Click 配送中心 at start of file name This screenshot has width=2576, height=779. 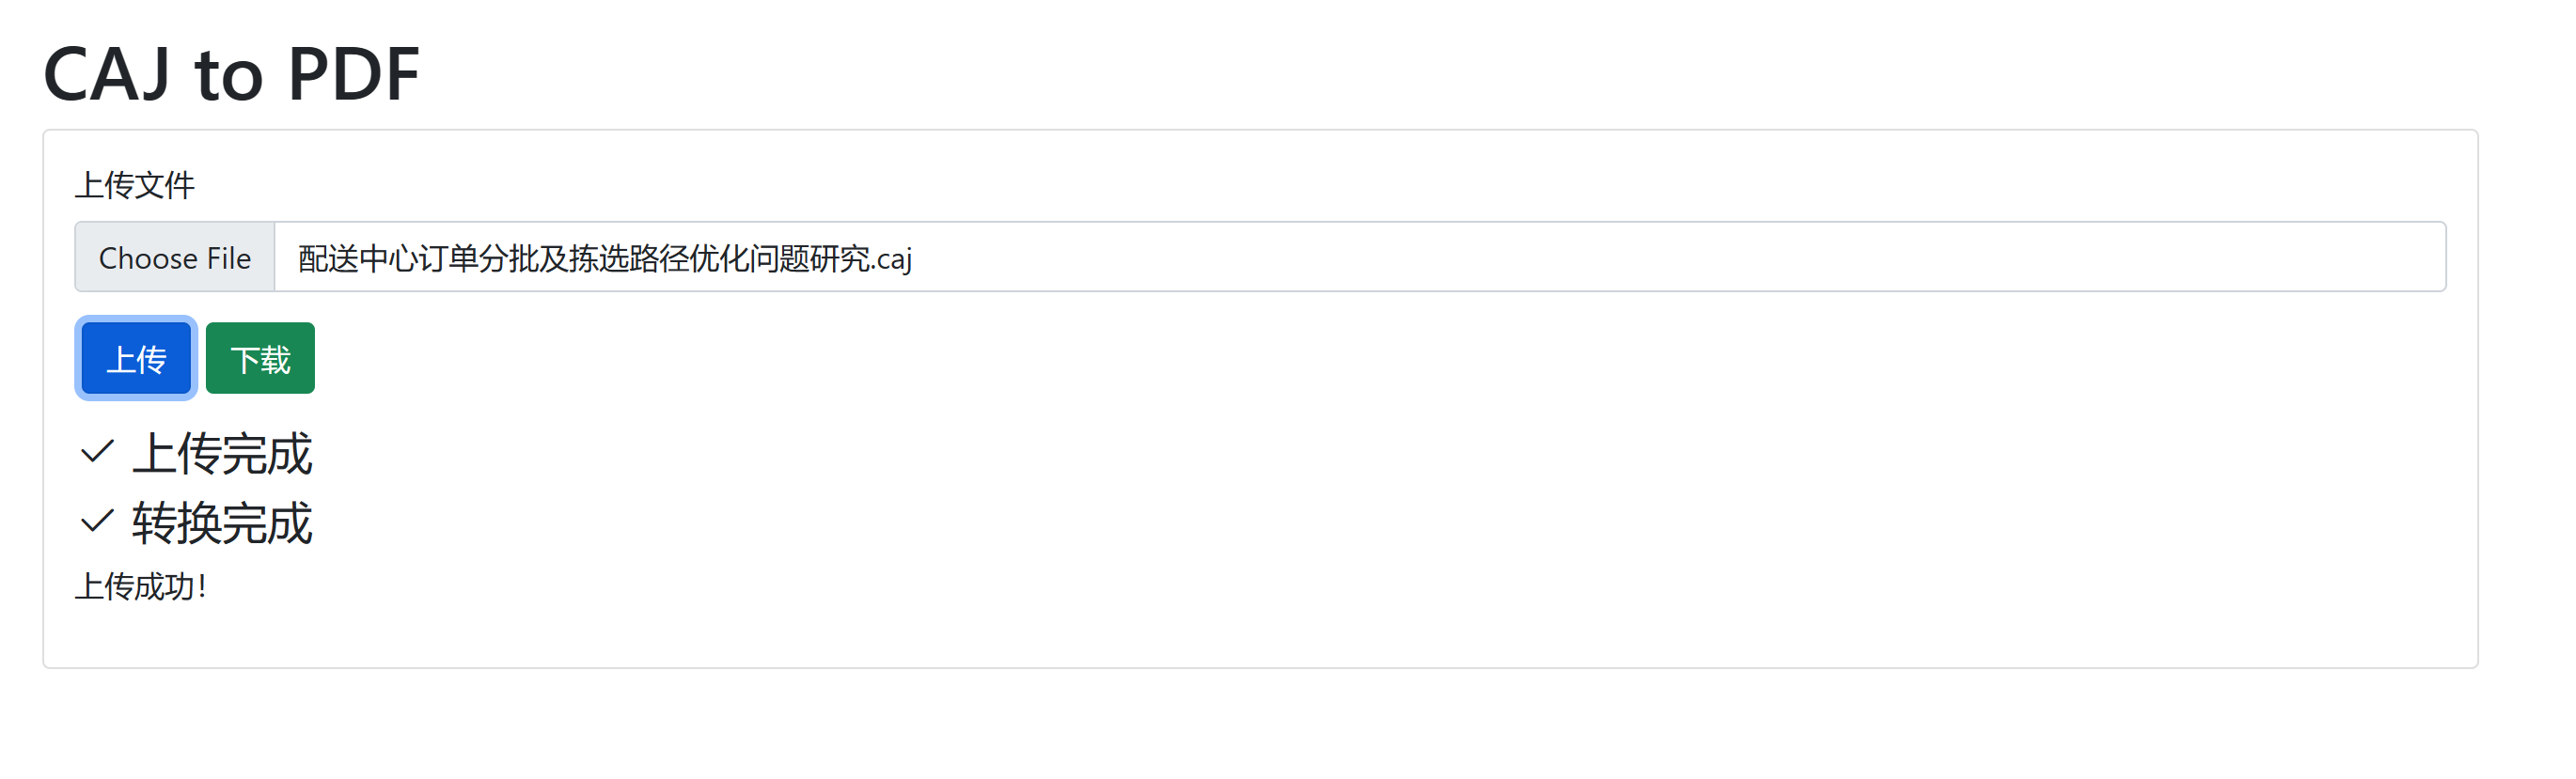357,259
